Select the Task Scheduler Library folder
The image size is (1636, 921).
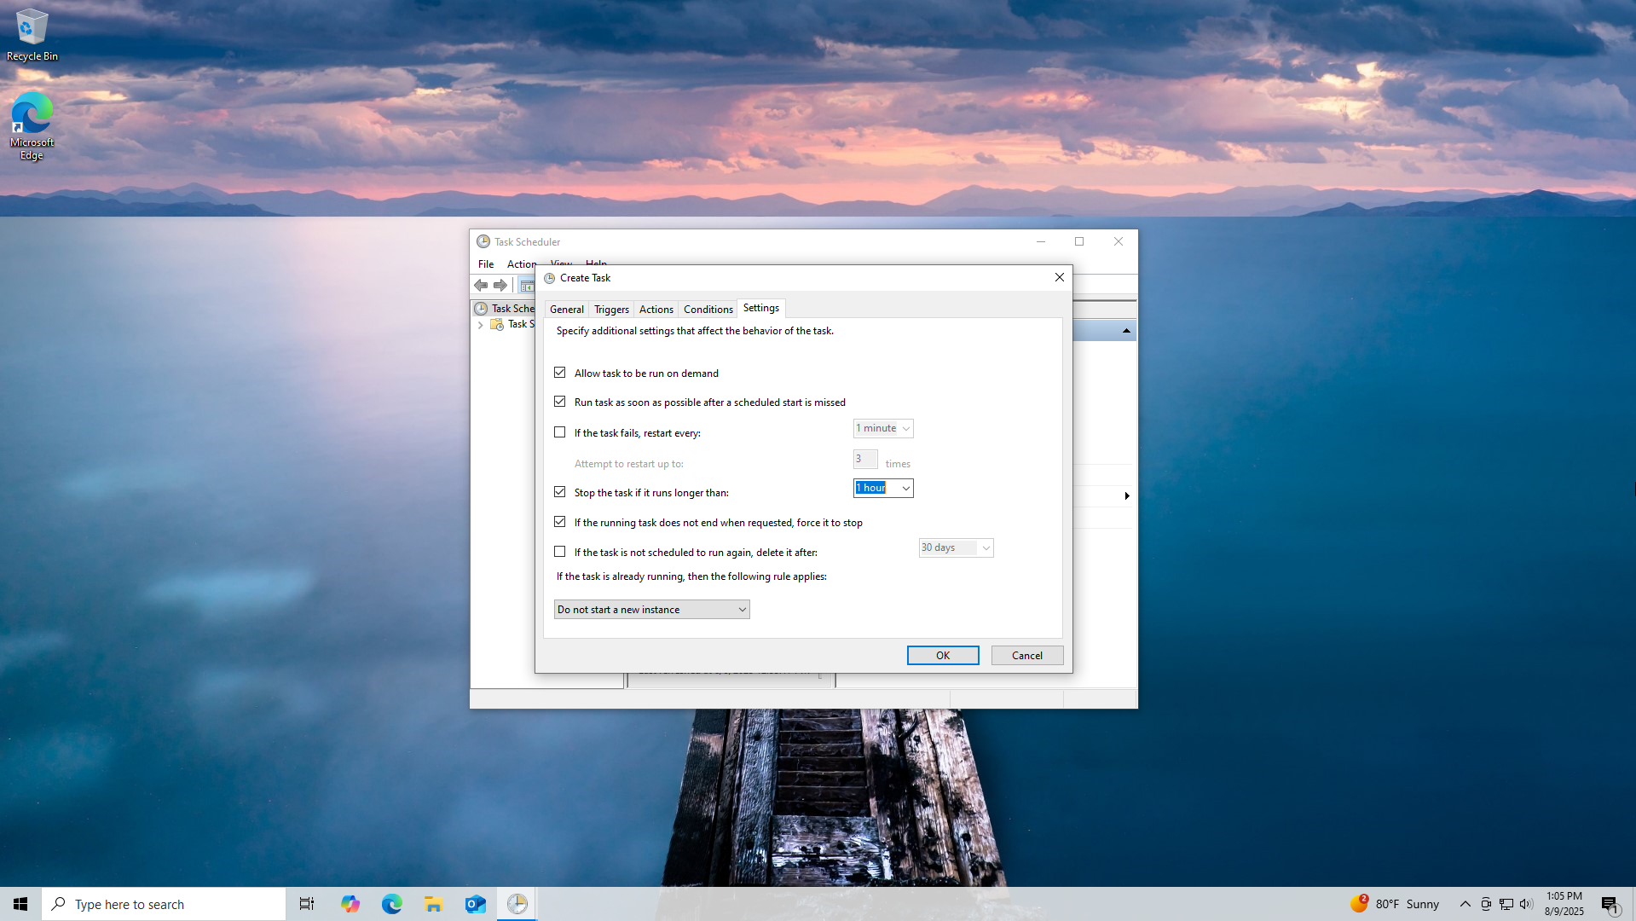point(513,324)
